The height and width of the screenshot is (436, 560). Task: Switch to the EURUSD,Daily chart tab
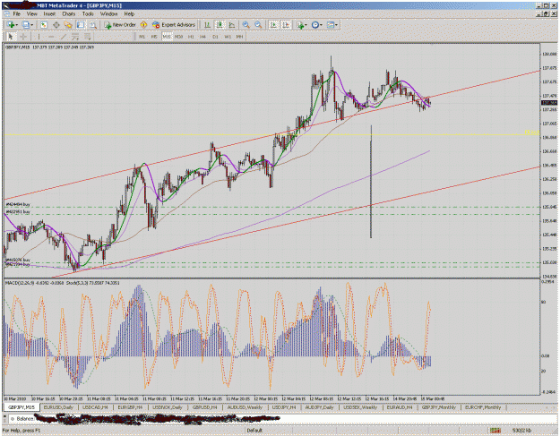tap(58, 407)
